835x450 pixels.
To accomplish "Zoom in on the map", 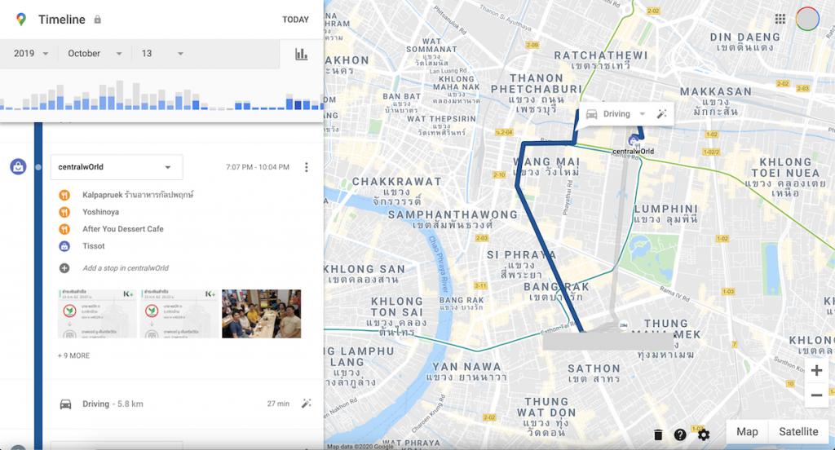I will click(816, 371).
